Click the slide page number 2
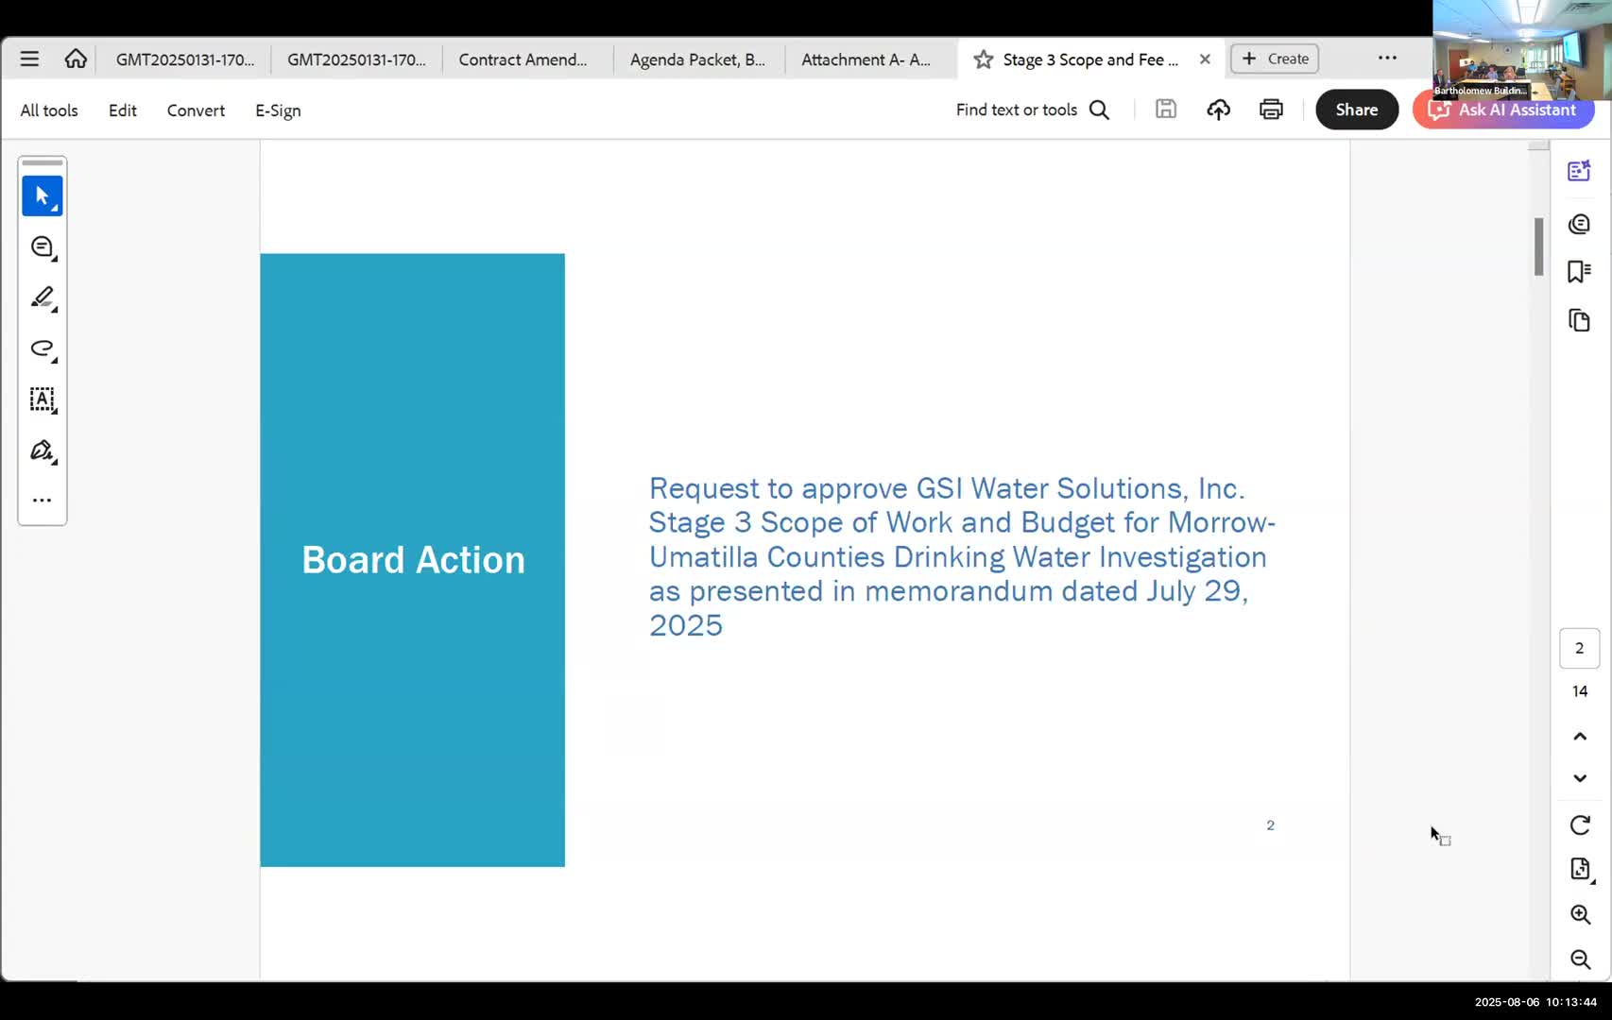Image resolution: width=1612 pixels, height=1020 pixels. (x=1270, y=825)
